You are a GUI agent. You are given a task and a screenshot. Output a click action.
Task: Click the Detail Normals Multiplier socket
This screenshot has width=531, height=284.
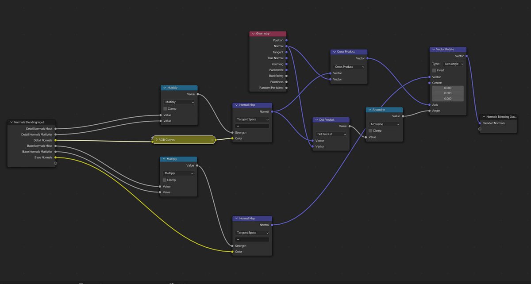coord(55,134)
